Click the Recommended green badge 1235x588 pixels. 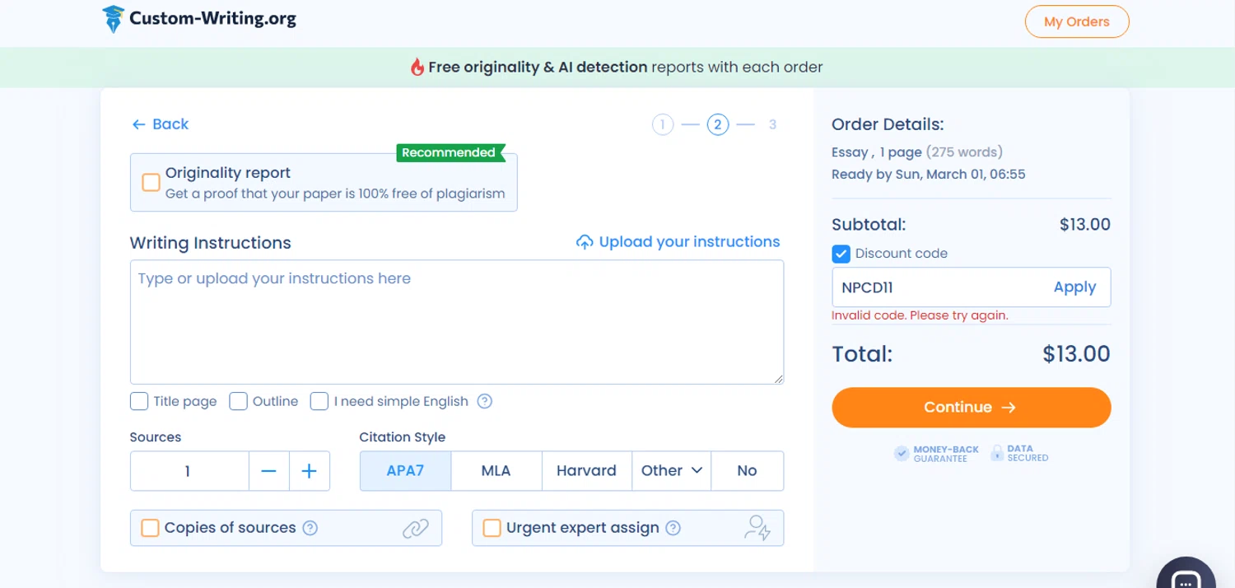(450, 152)
